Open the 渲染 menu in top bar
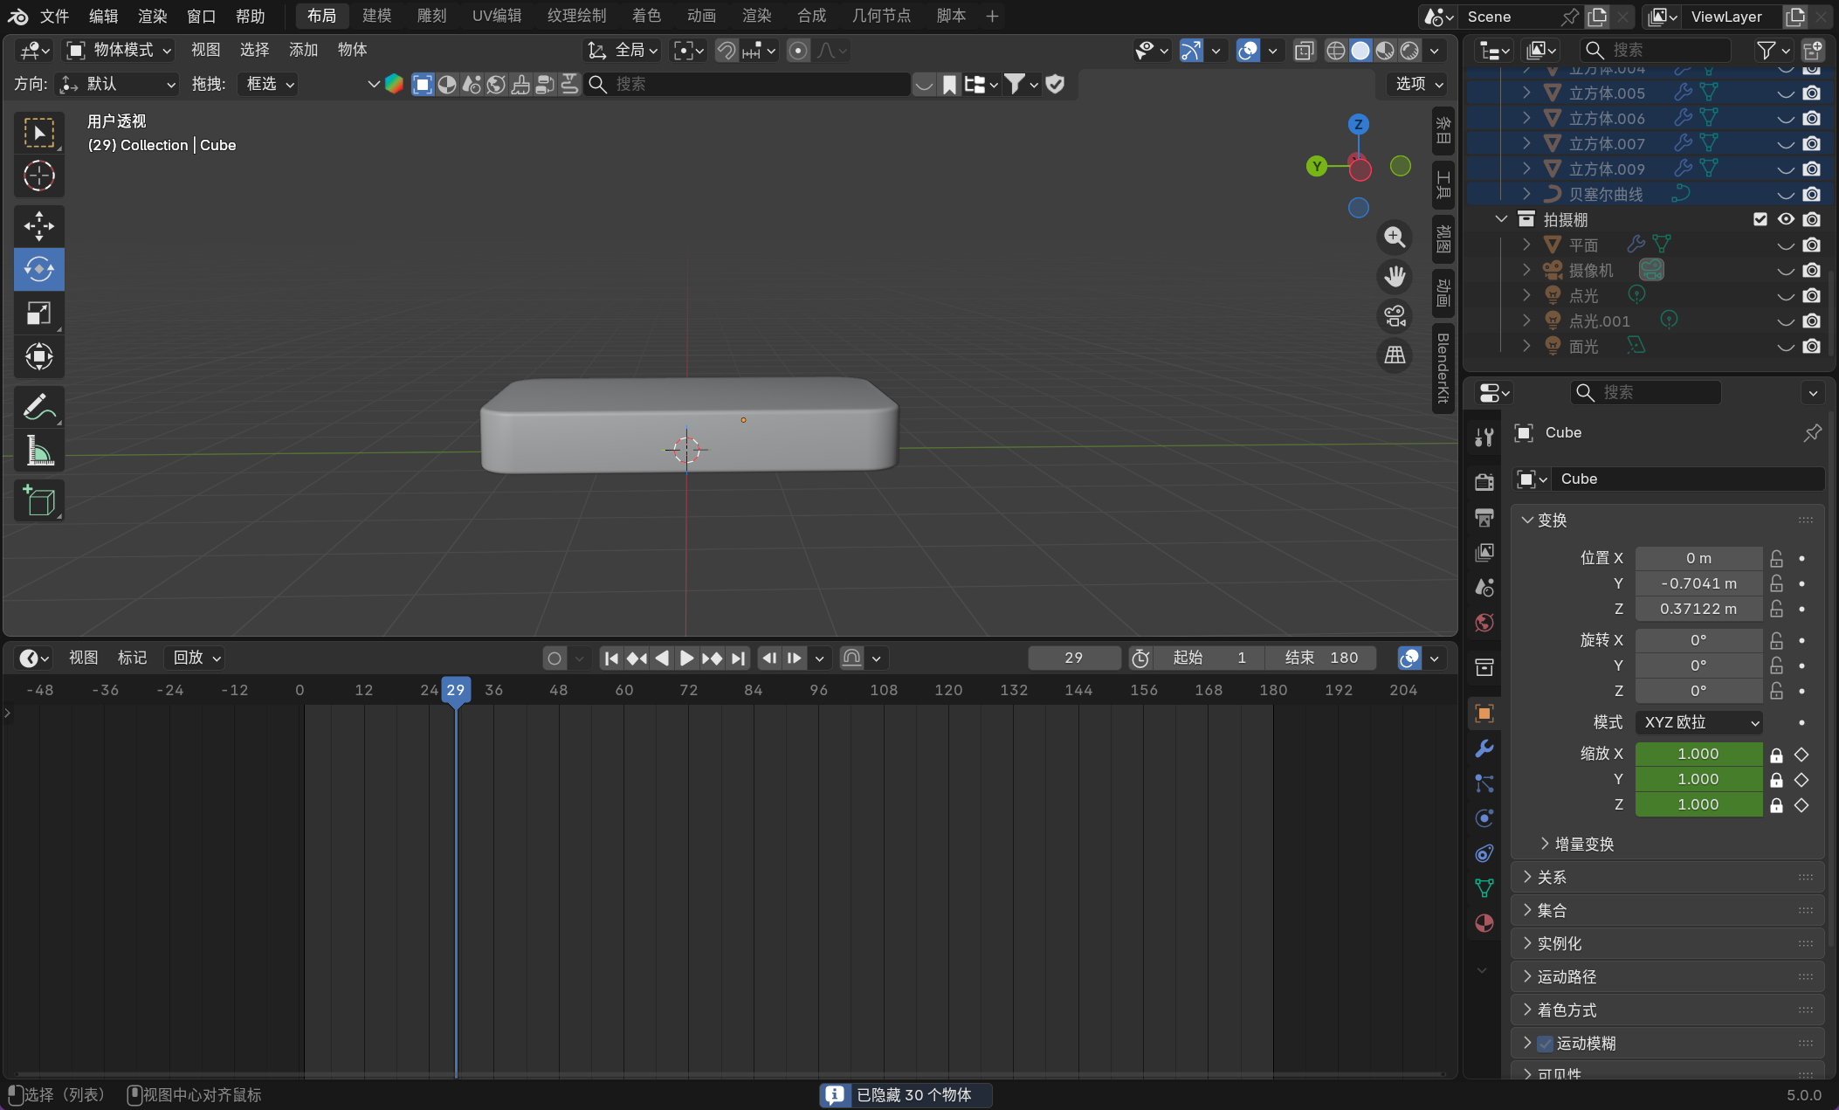 coord(152,16)
